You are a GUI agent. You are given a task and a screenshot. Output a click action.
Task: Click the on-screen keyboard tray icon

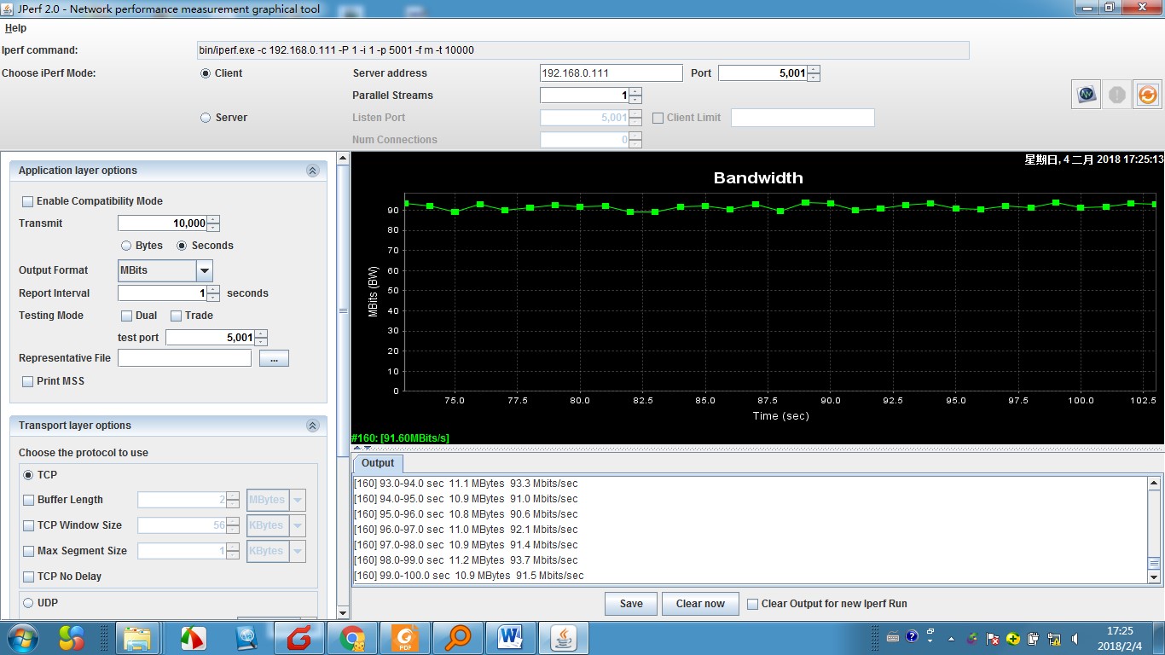tap(893, 638)
